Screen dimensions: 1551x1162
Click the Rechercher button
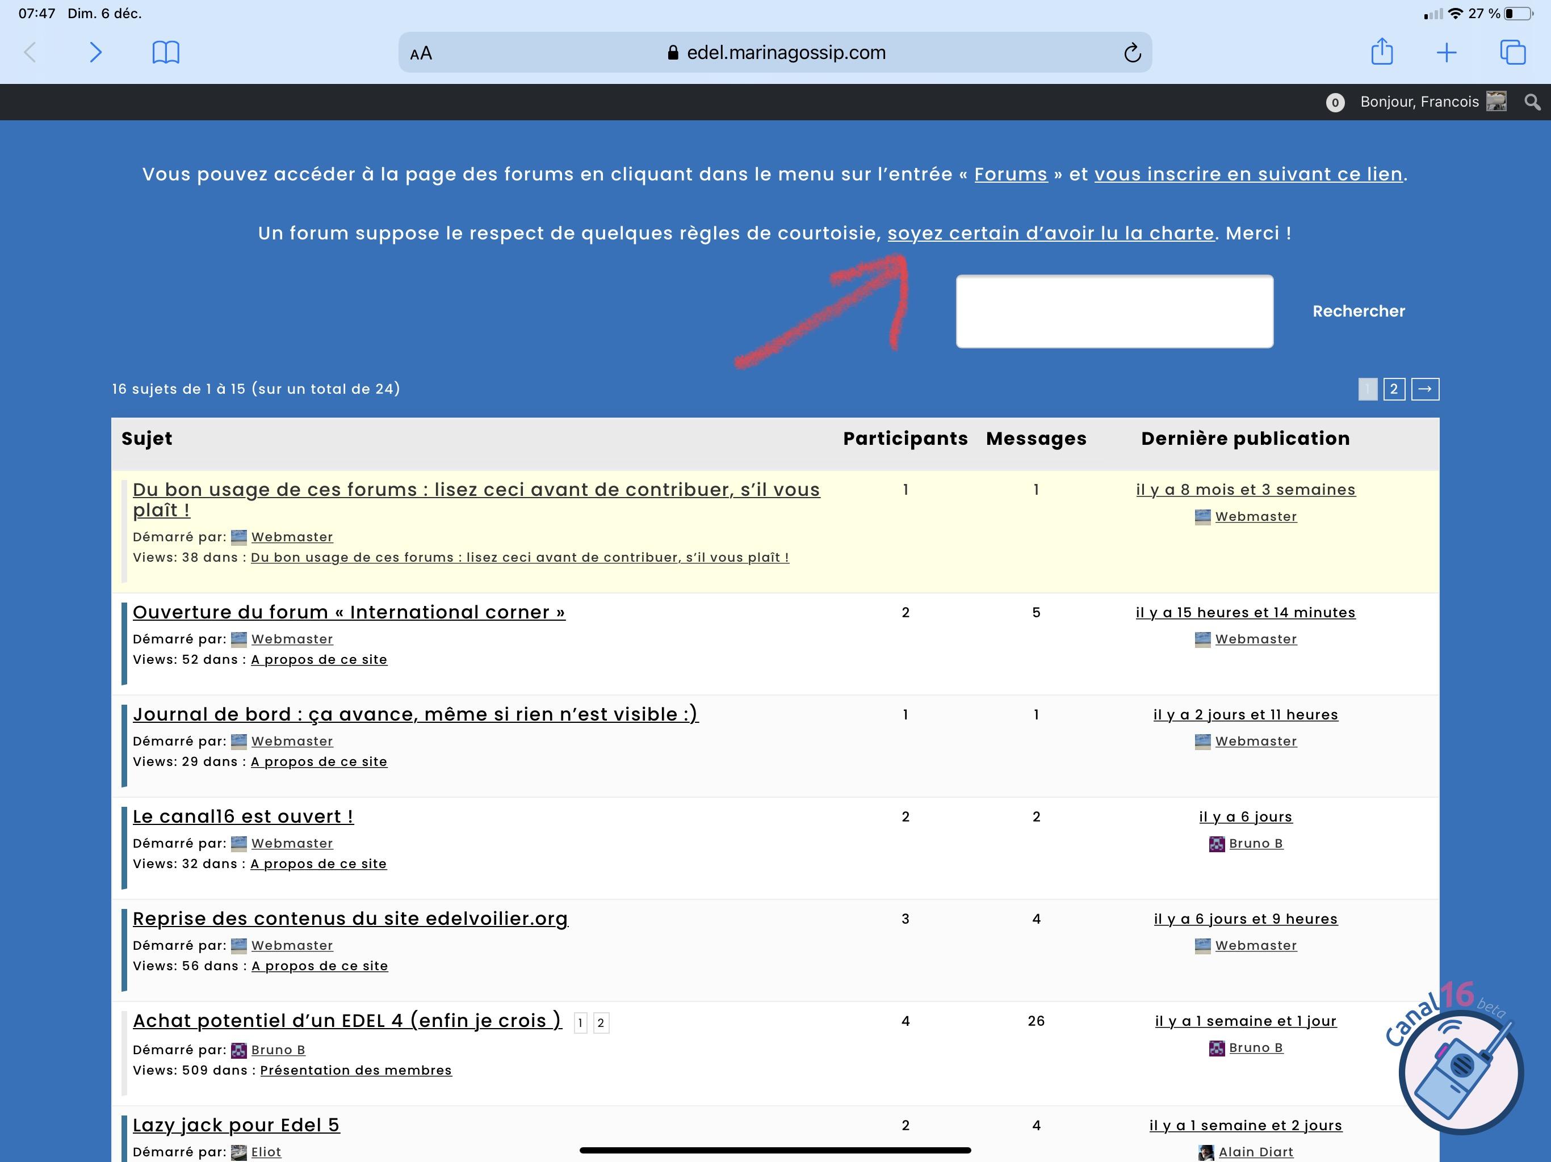pyautogui.click(x=1358, y=311)
